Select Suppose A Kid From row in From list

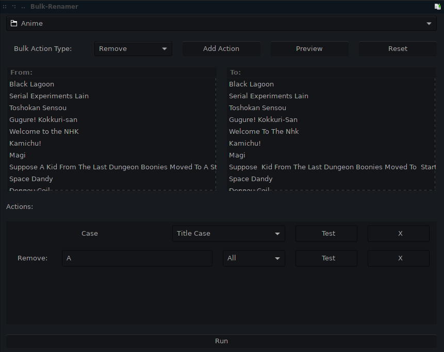point(112,167)
